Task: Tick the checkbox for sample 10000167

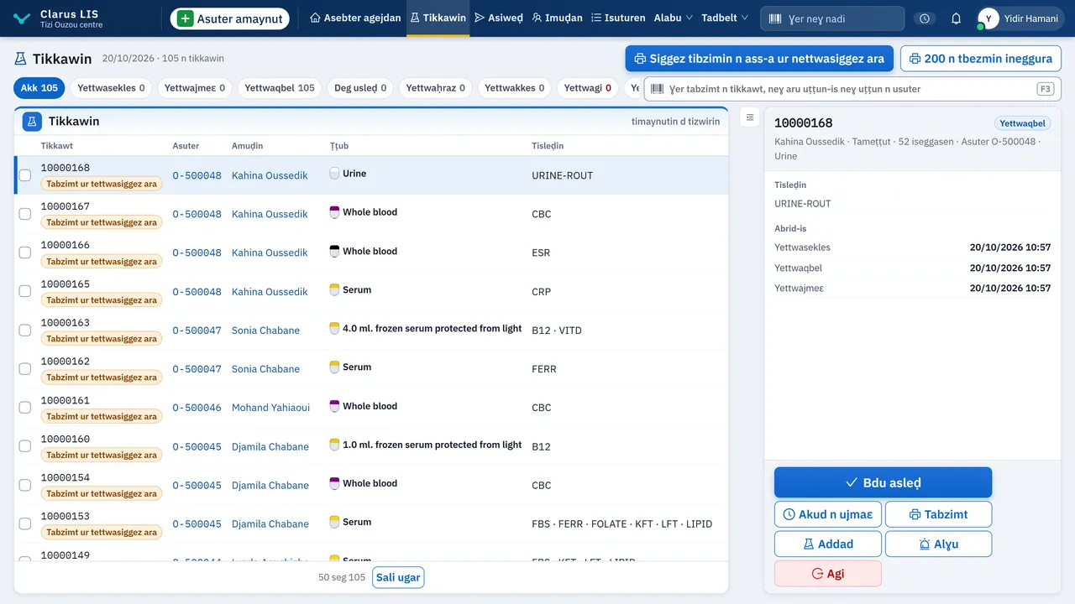Action: [x=25, y=214]
